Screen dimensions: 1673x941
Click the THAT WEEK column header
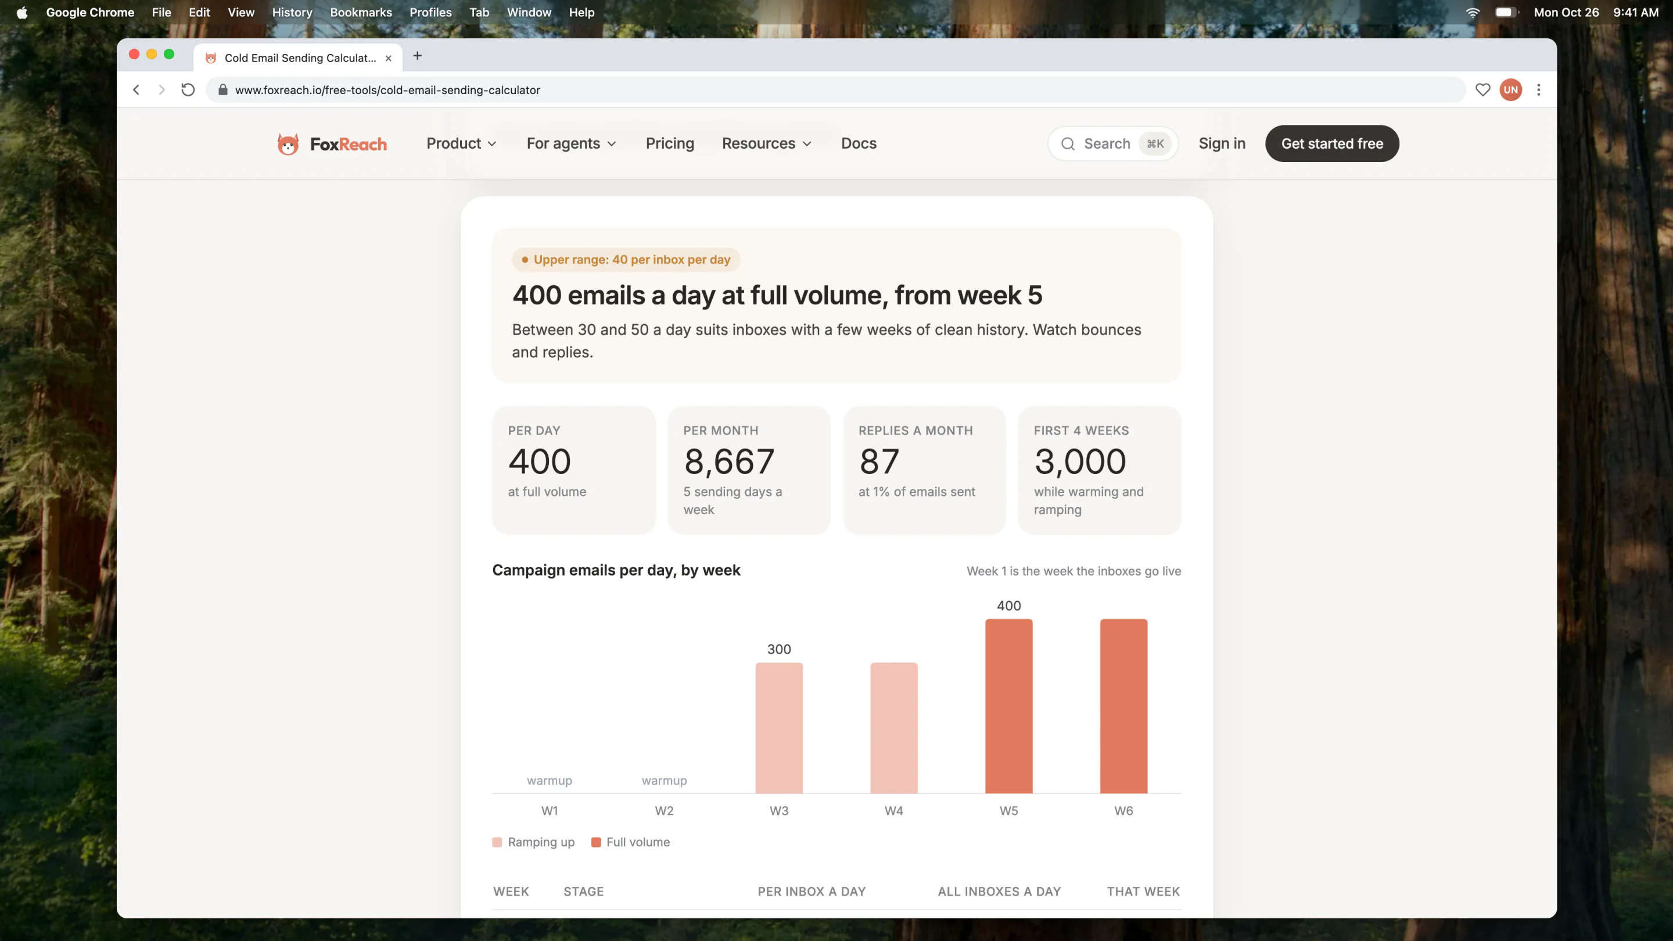pyautogui.click(x=1143, y=892)
